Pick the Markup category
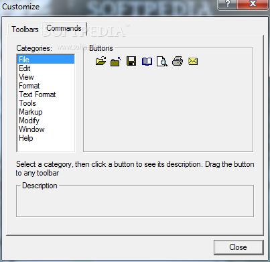 [46, 112]
